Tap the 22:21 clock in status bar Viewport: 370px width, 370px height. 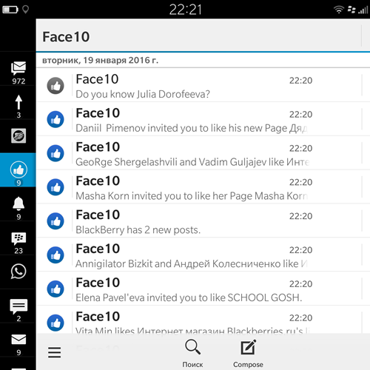[186, 10]
